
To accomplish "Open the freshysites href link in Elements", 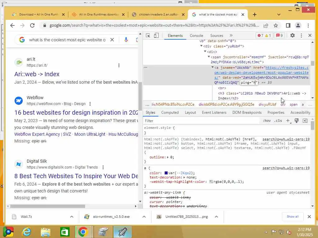I will click(261, 73).
